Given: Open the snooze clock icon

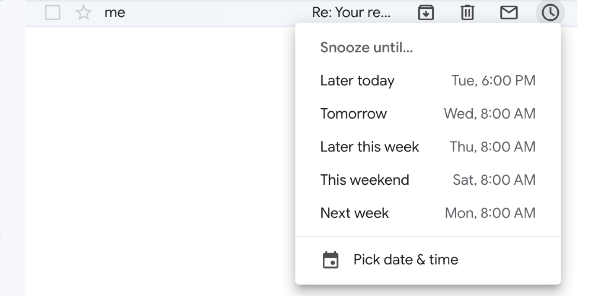Looking at the screenshot, I should click(x=550, y=12).
